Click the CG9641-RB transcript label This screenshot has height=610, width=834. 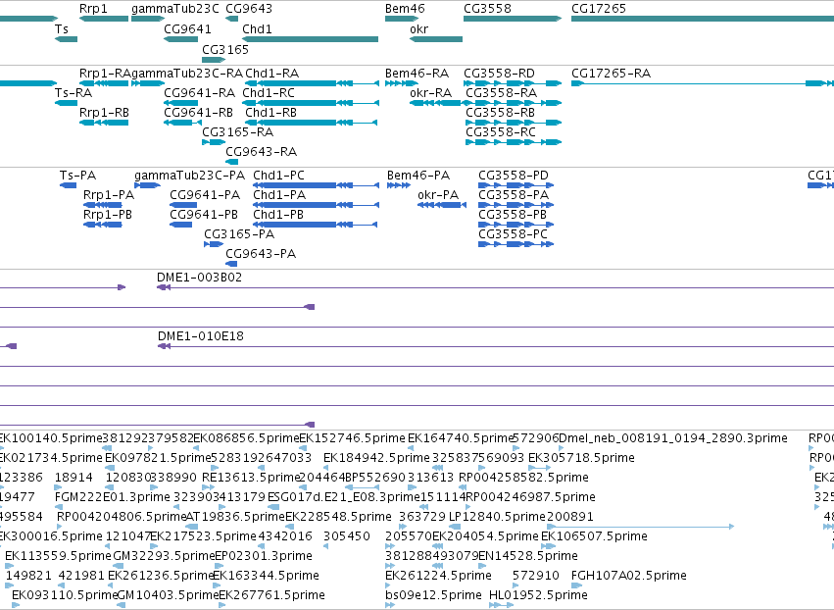[198, 113]
